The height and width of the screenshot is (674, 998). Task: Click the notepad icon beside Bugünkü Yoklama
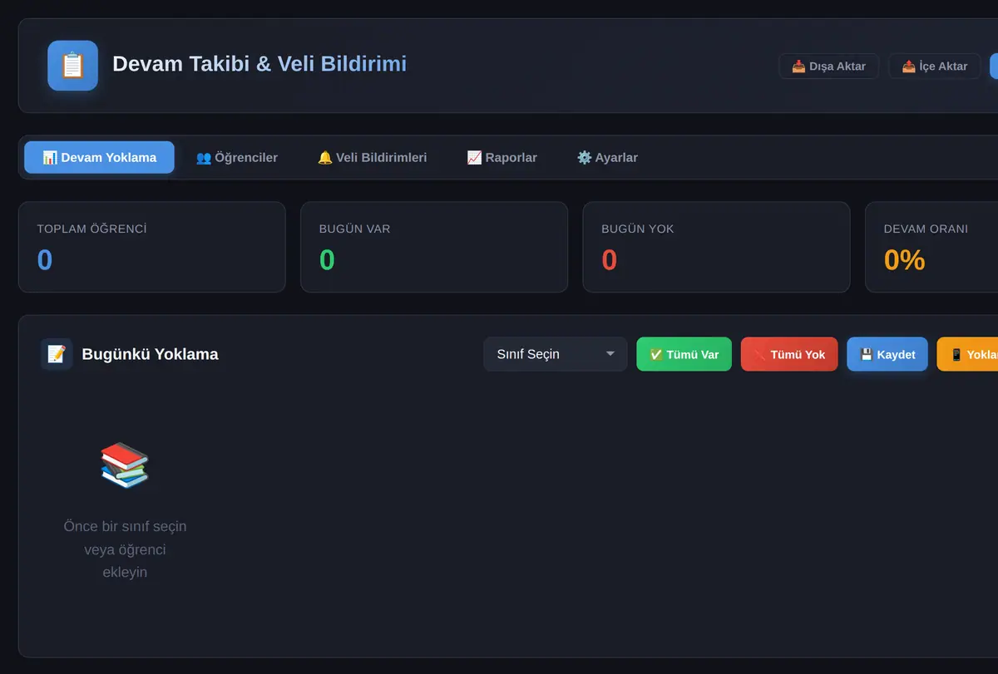point(57,354)
